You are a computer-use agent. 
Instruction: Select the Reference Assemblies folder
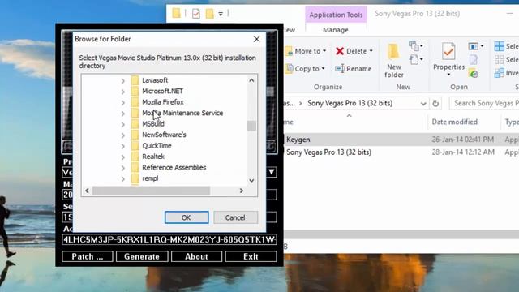[174, 168]
